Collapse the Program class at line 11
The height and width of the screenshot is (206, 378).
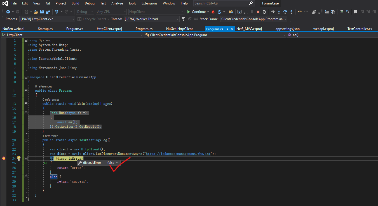[x=26, y=91]
